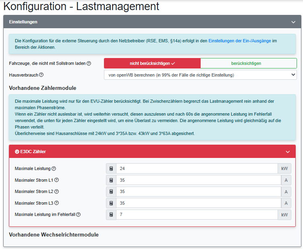Viewport: 303px width, 249px height.
Task: Show help for Maximale Leistung im Fehlerfall
Action: [x=78, y=214]
